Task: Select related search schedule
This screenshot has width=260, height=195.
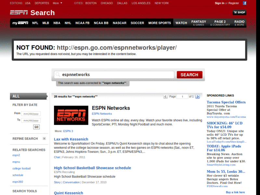Action: point(18,175)
